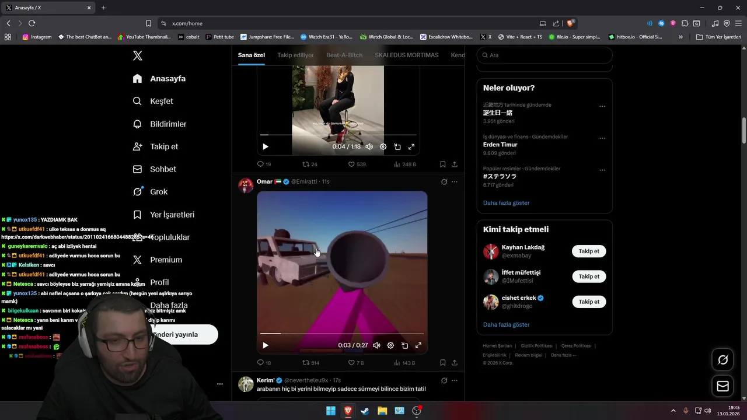This screenshot has width=747, height=420.
Task: Open the Erden Timur trending topic
Action: click(x=500, y=145)
